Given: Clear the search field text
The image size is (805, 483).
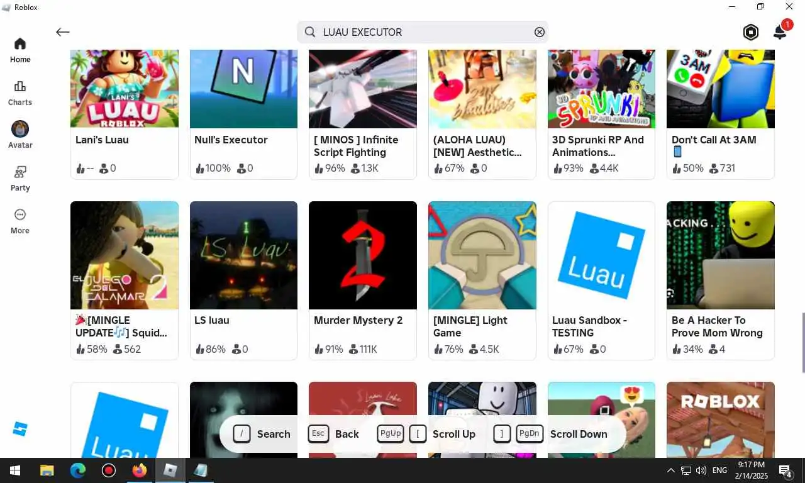Looking at the screenshot, I should [540, 32].
